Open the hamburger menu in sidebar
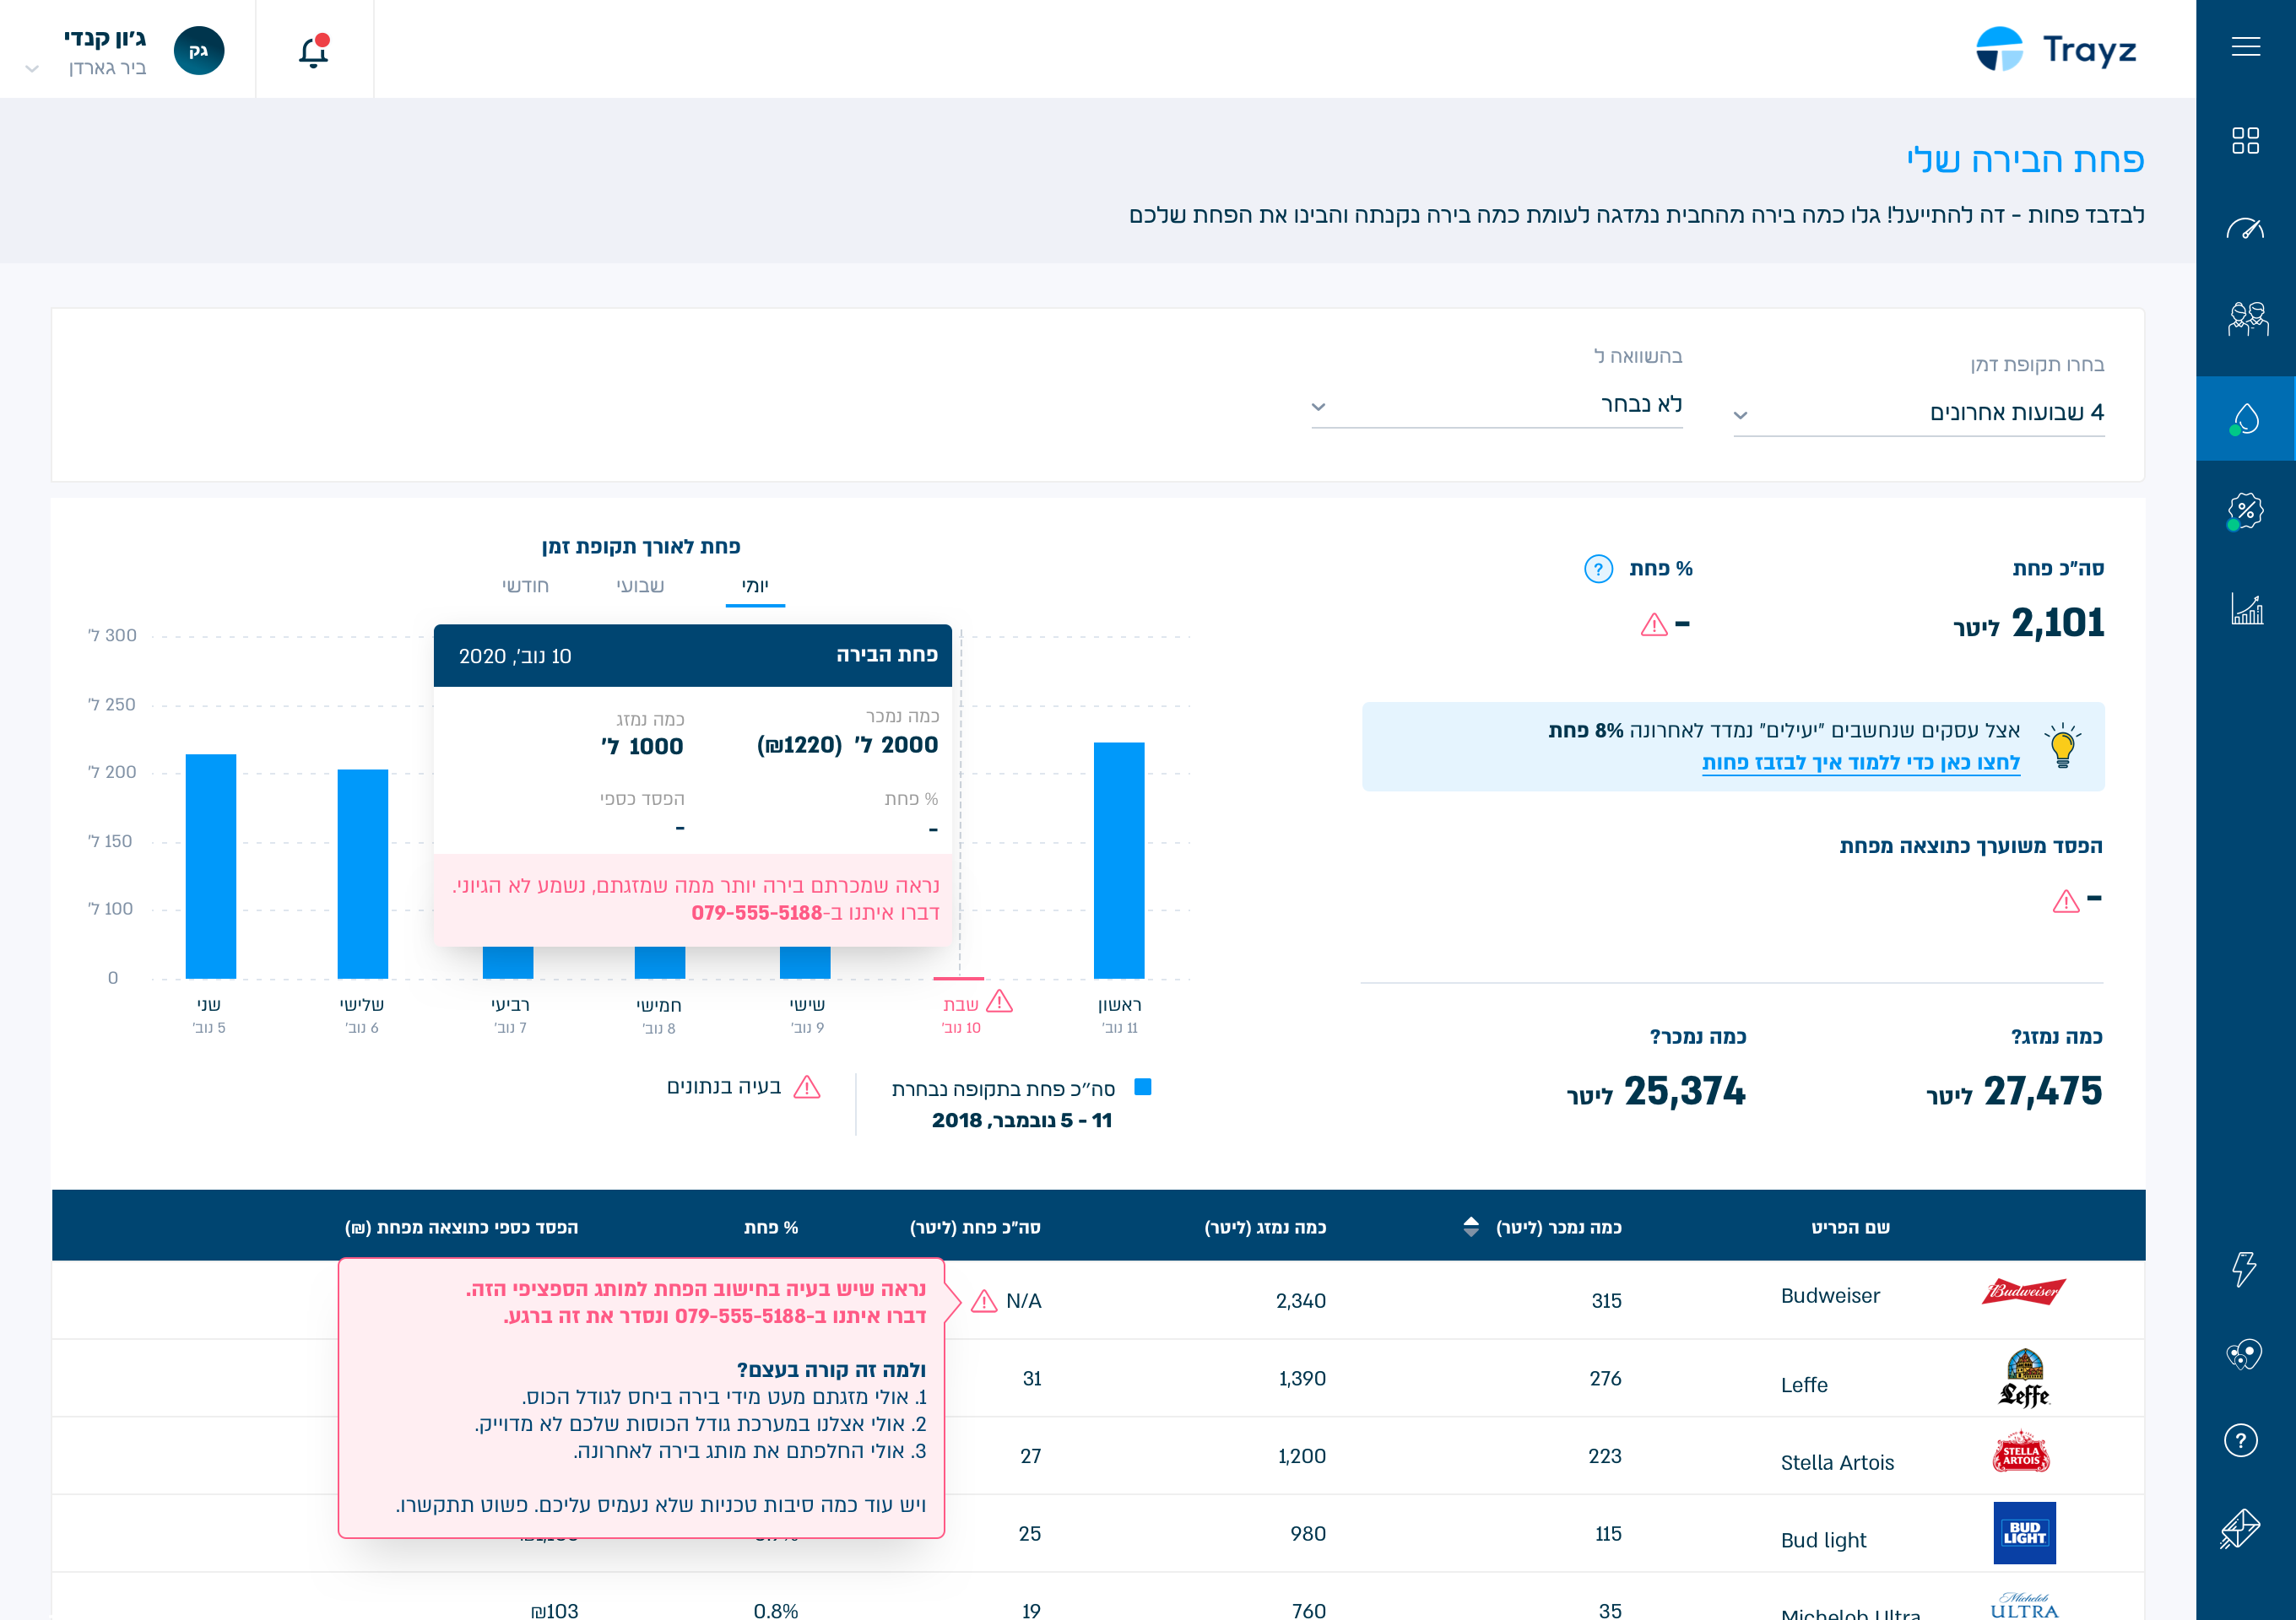2296x1620 pixels. pyautogui.click(x=2245, y=47)
